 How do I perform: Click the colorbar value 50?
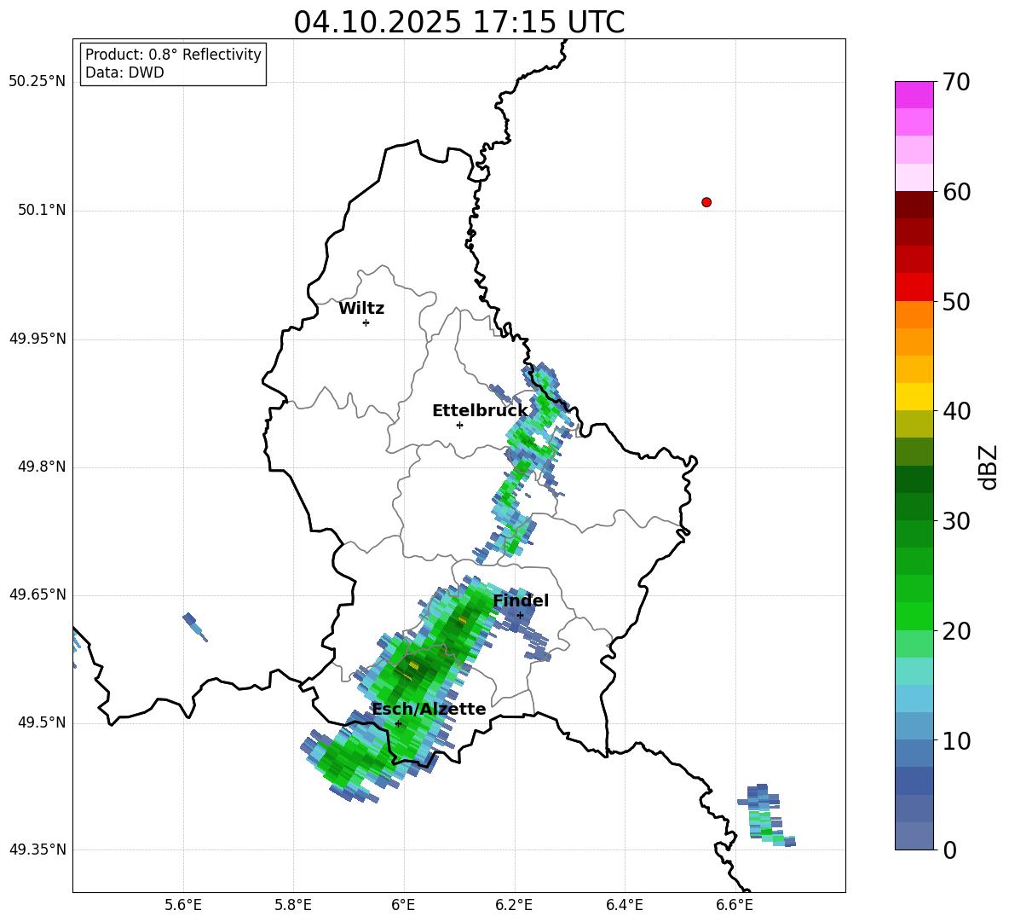tap(956, 301)
